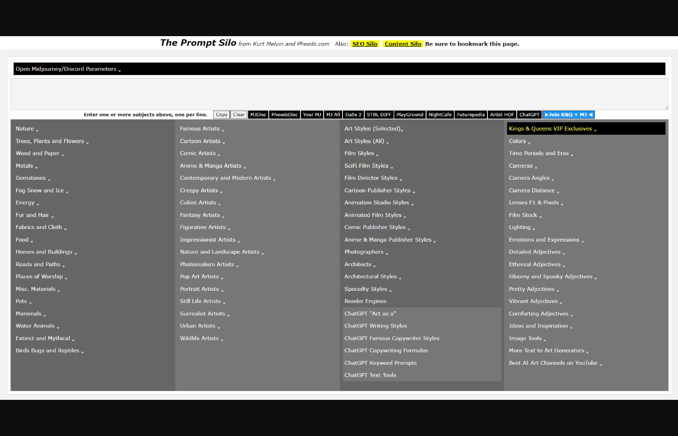Select the ChatGPT toolbar button
Image resolution: width=678 pixels, height=436 pixels.
pyautogui.click(x=529, y=115)
